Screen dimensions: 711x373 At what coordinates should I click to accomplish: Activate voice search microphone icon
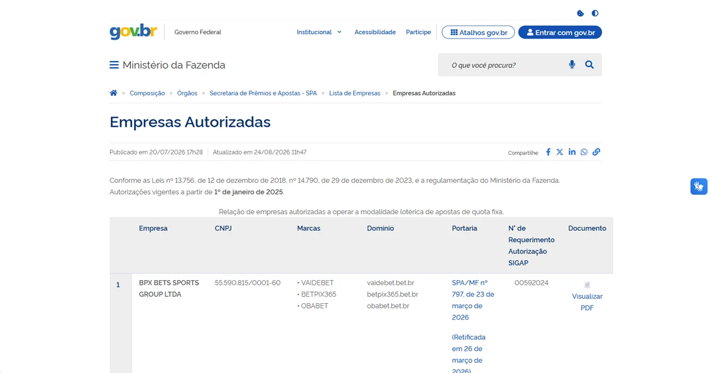[572, 65]
